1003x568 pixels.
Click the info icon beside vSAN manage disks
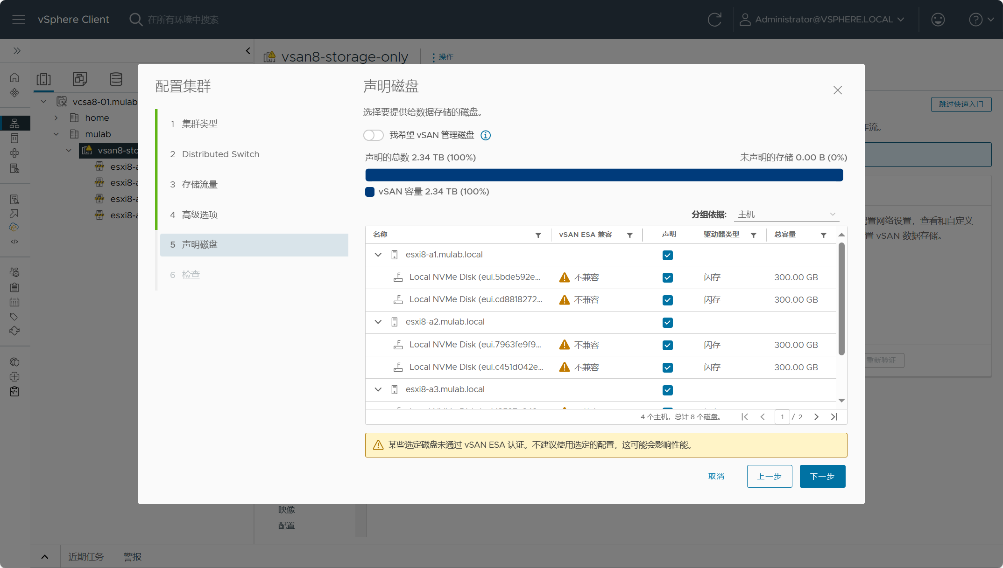click(486, 135)
